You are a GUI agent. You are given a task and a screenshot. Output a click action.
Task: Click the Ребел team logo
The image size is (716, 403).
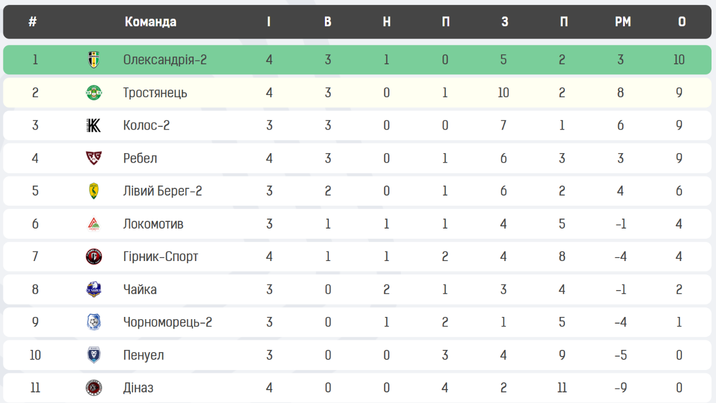click(x=93, y=158)
